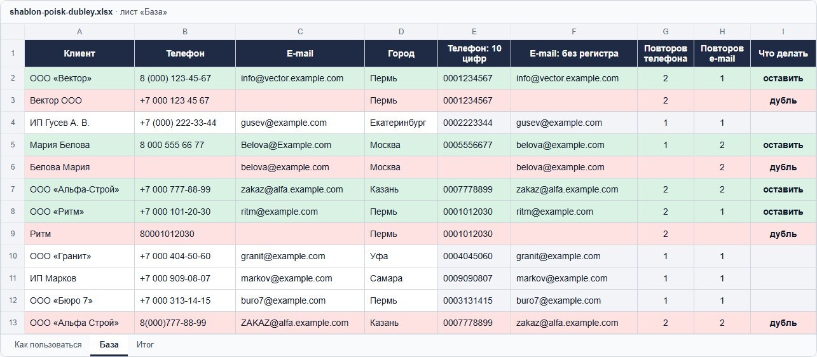
Task: Click the «Повторов телефона» header cell
Action: (x=666, y=53)
